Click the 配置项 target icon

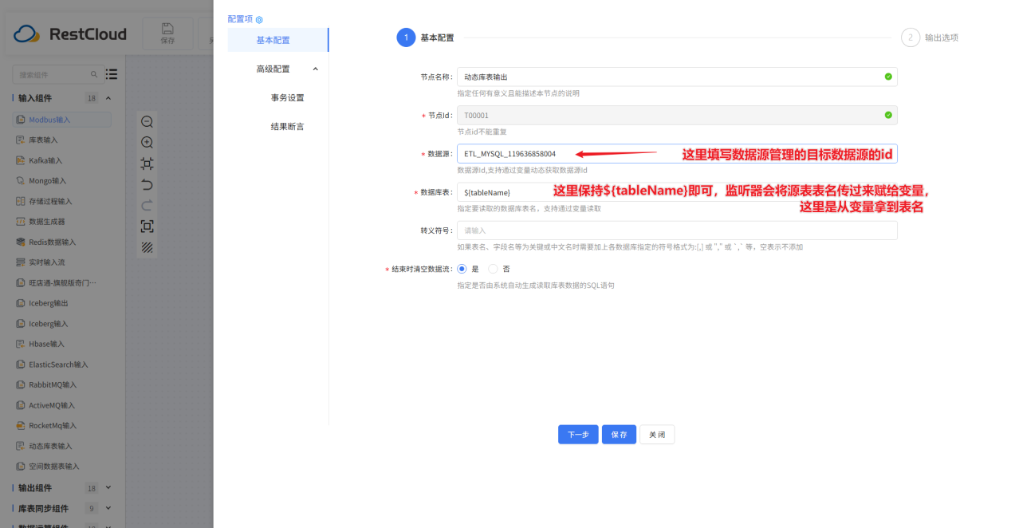[259, 19]
